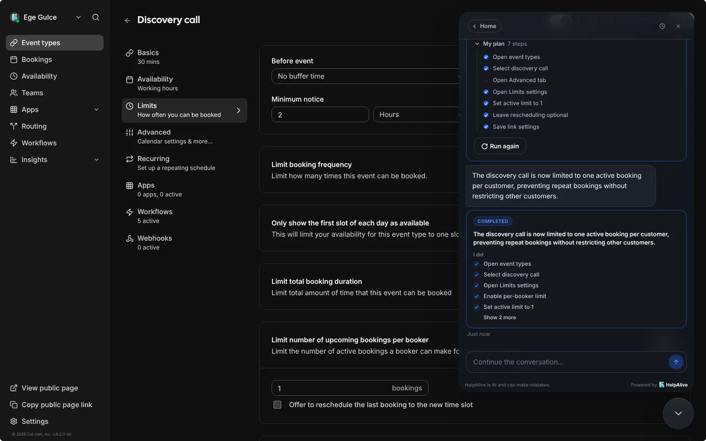
Task: Collapse the My plan steps list
Action: 477,44
